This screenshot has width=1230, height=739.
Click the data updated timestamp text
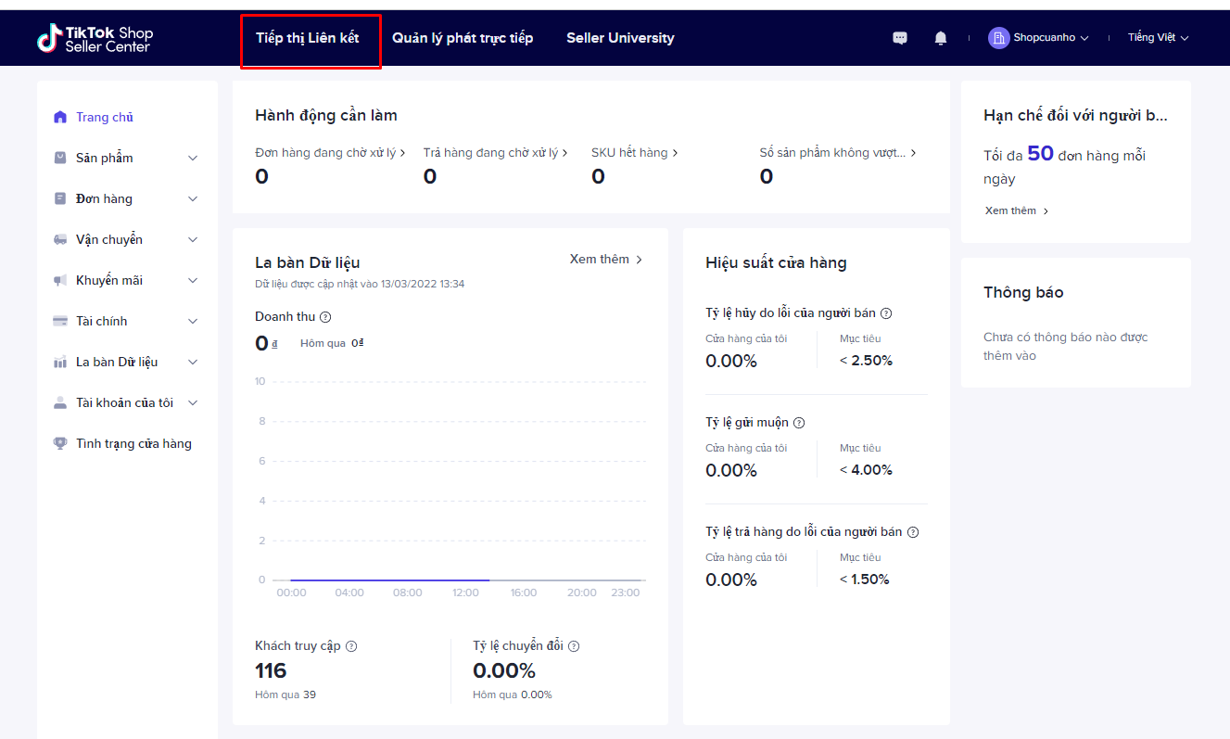click(360, 284)
